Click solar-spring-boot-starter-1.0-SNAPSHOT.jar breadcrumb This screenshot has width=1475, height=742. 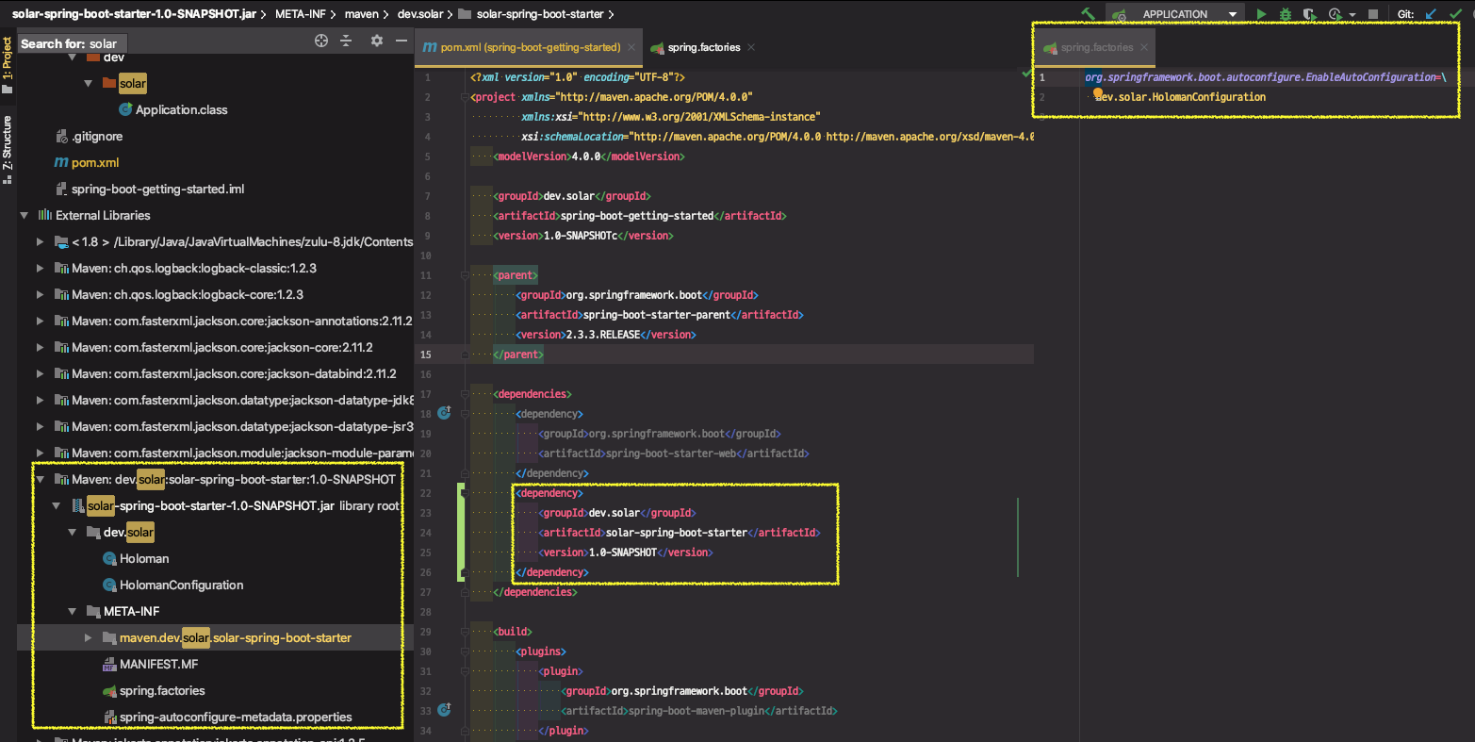(x=134, y=14)
